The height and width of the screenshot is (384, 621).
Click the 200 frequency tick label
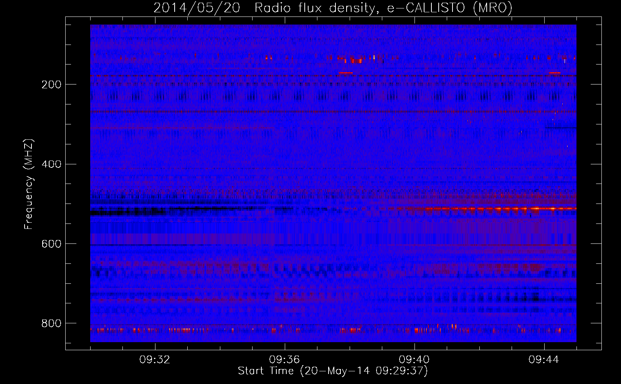51,84
